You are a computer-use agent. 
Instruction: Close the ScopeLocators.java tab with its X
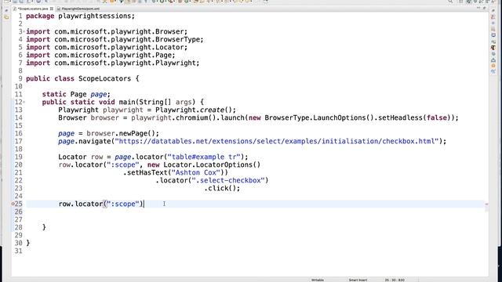tap(52, 9)
